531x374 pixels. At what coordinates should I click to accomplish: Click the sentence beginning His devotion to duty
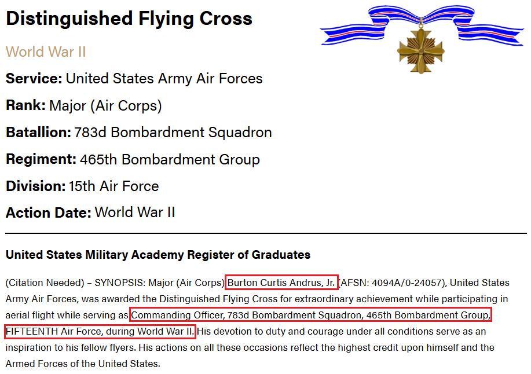250,347
